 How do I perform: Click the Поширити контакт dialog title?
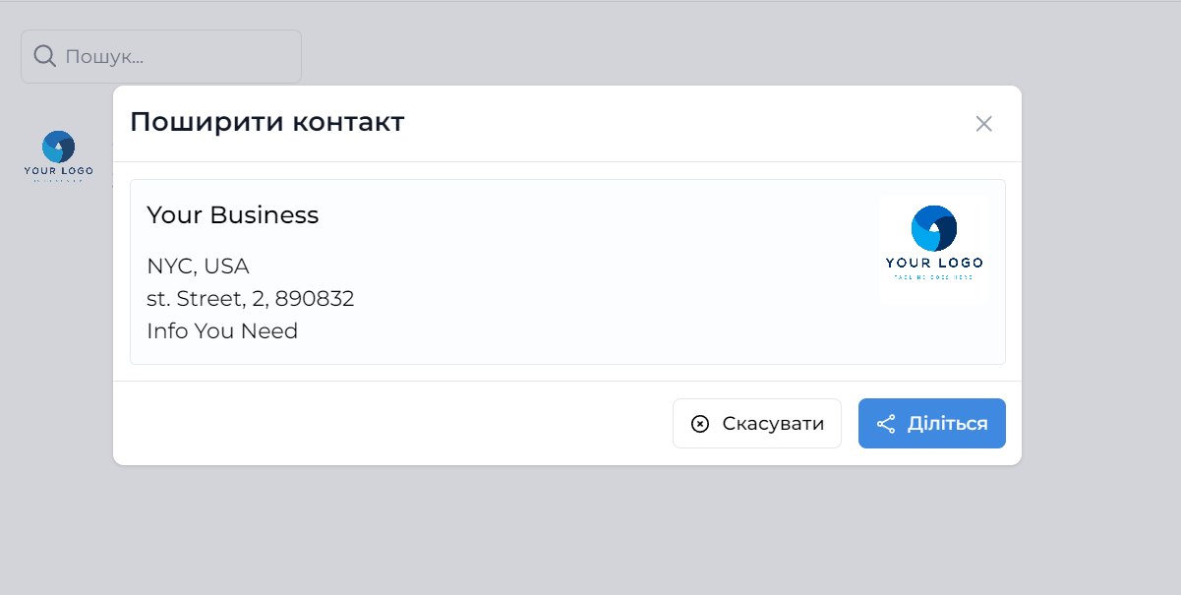coord(267,122)
